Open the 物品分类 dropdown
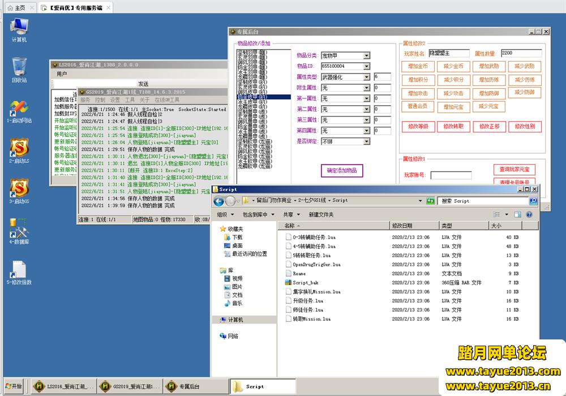Viewport: 566px width, 396px height. [367, 55]
